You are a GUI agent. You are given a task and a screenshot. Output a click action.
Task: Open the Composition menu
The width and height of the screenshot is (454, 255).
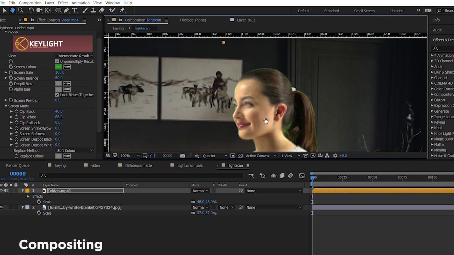click(30, 3)
